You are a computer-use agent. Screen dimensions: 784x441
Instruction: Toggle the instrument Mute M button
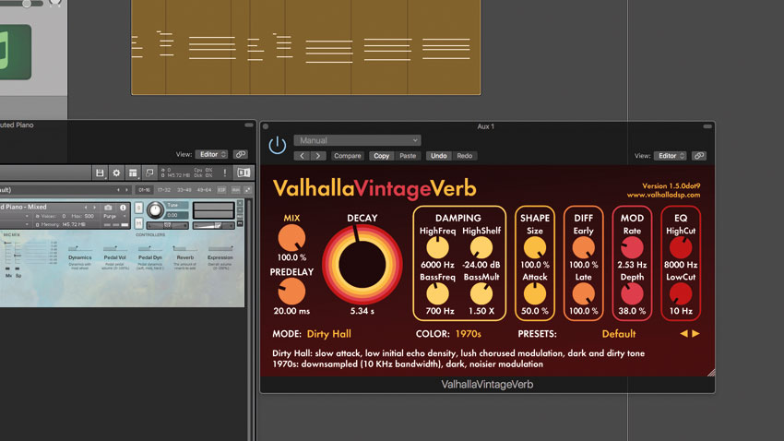pyautogui.click(x=138, y=223)
